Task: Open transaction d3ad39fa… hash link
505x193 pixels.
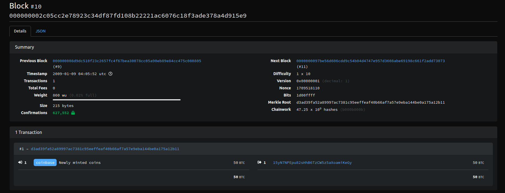Action: point(105,149)
